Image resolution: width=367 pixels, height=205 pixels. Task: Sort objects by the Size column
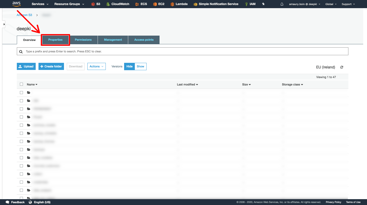pyautogui.click(x=246, y=84)
